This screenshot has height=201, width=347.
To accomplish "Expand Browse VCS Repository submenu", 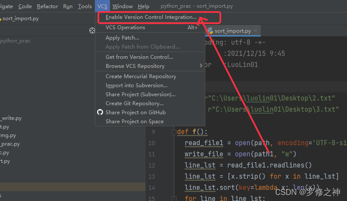I will 150,66.
